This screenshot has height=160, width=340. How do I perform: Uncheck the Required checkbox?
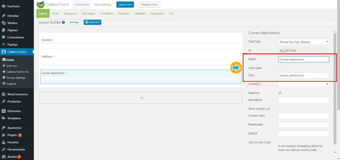tap(280, 93)
